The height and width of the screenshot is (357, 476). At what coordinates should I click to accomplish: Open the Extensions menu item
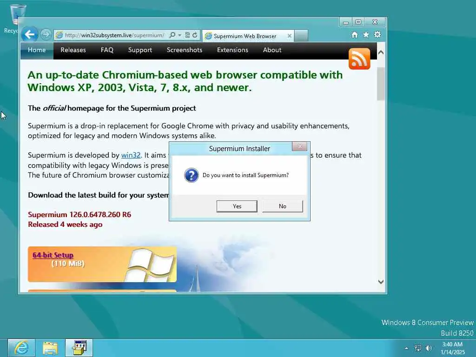click(232, 50)
